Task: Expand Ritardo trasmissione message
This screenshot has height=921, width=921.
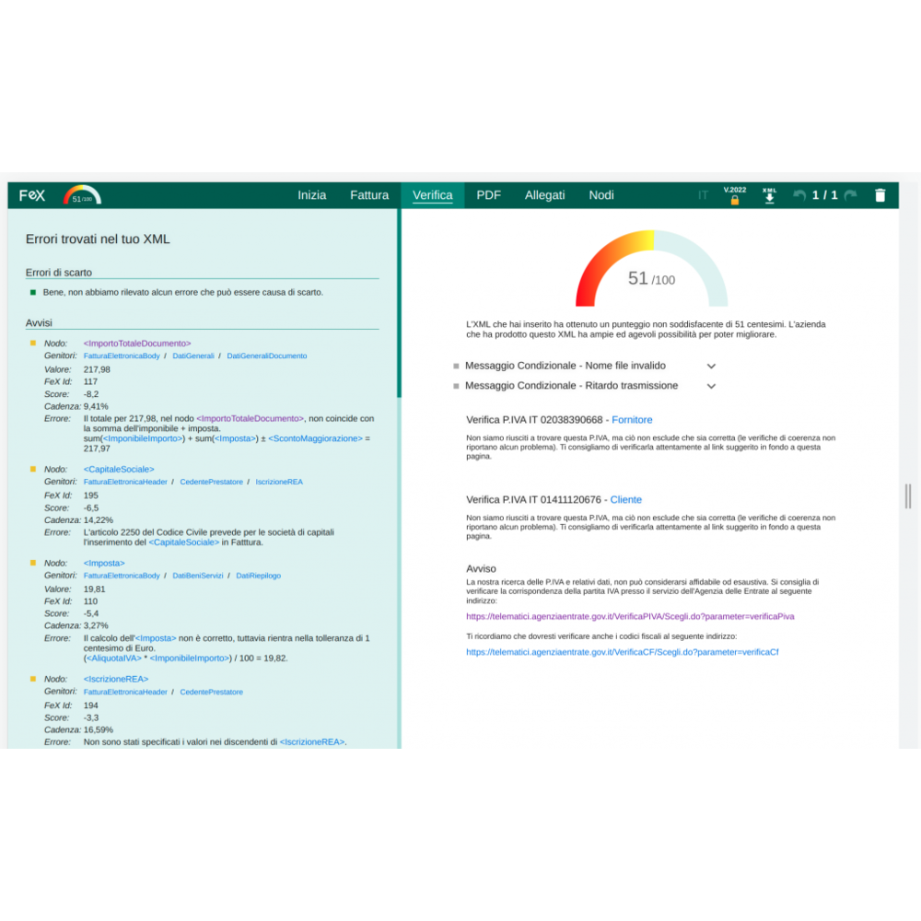Action: (x=711, y=386)
